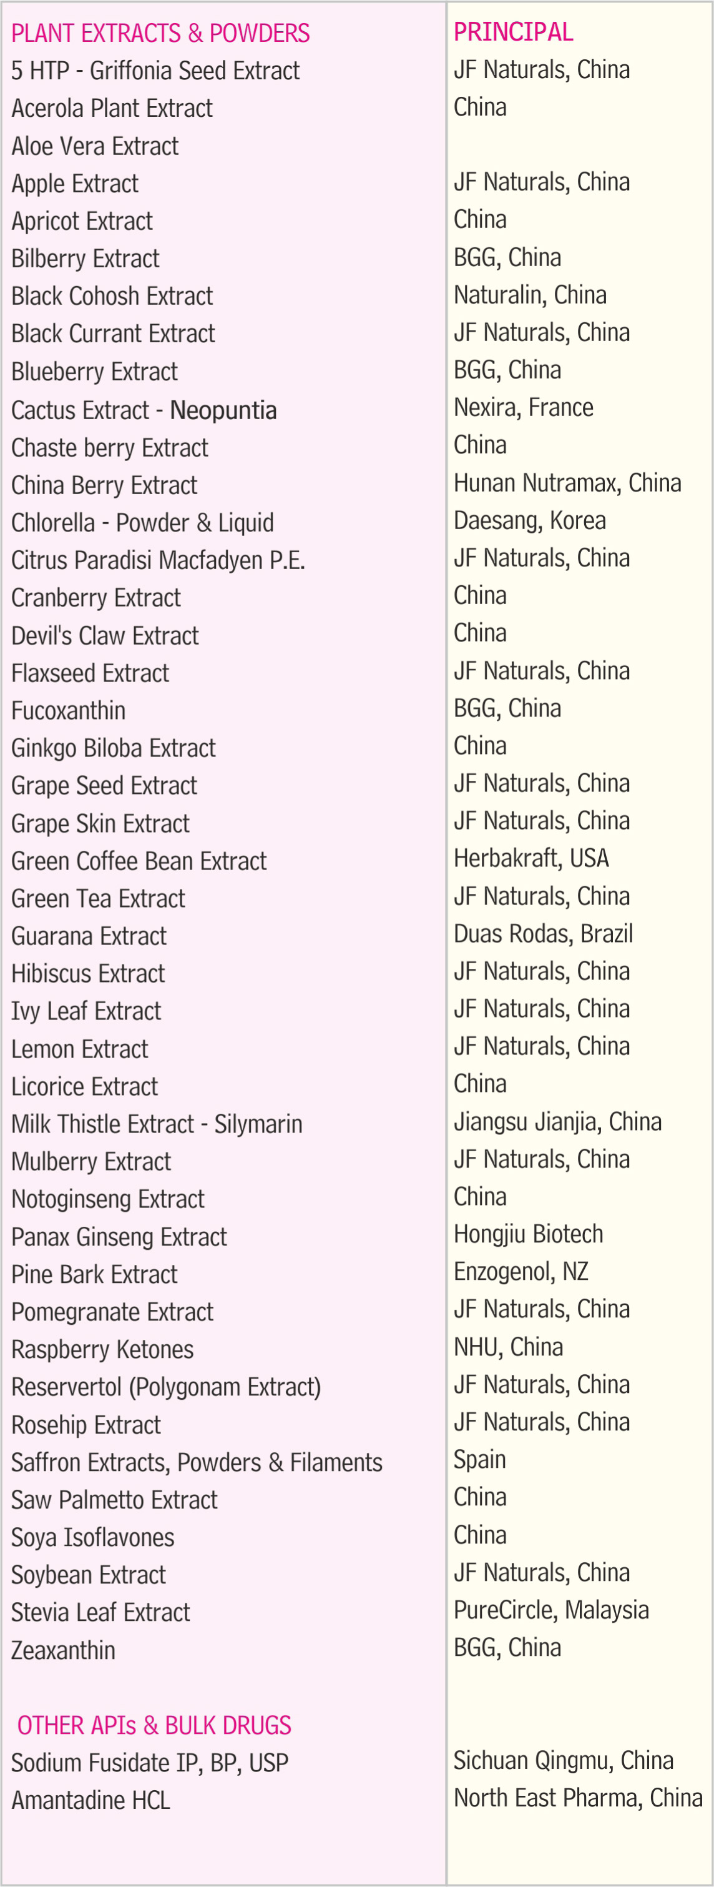
Task: Select Cactus Extract - Neopuntia row
Action: pos(144,410)
